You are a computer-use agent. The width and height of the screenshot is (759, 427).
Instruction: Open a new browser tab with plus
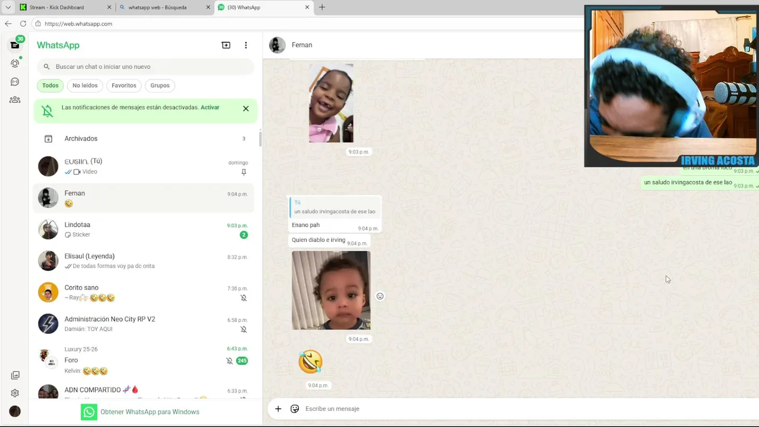322,7
